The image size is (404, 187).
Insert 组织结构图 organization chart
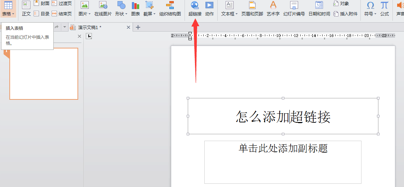point(170,9)
